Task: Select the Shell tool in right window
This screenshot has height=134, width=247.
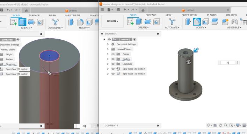Action: 206,22
